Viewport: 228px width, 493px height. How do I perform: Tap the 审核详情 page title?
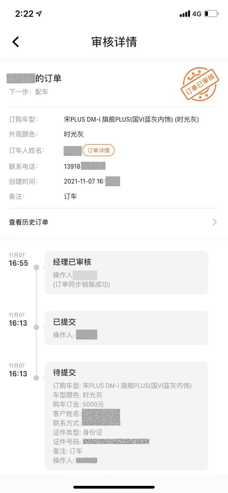(114, 42)
